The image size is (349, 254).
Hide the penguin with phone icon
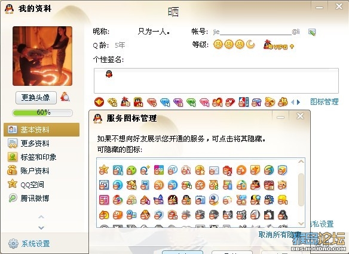click(186, 200)
